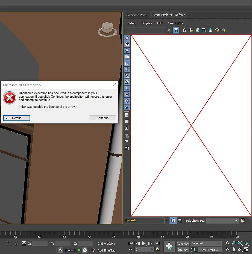This screenshot has height=254, width=252.
Task: Click the Sort by Hierarchy icon
Action: coord(180,221)
